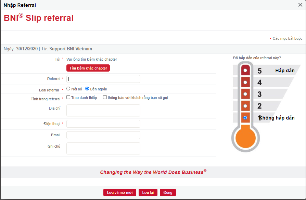Focus the Điện thoại input field

(103, 124)
